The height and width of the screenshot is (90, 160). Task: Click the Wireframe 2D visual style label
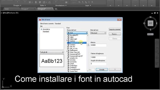tap(13, 13)
